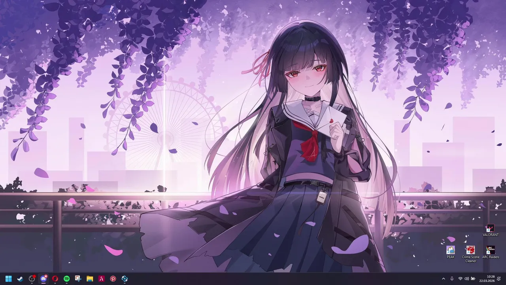Open the volume speaker tray icon
Screen dimensions: 506x285
pos(466,279)
